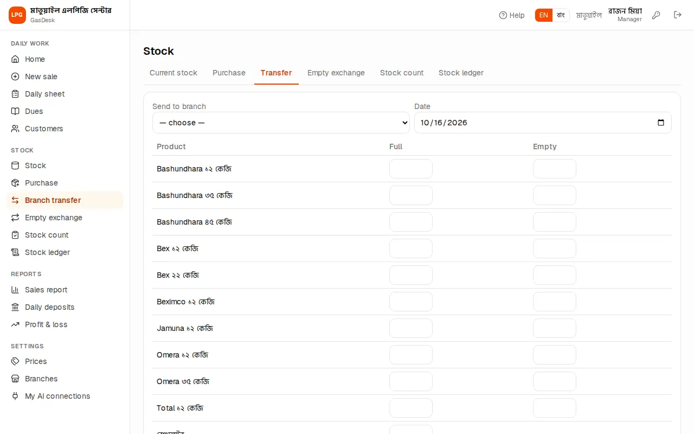
Task: Click the logout icon
Action: click(678, 15)
